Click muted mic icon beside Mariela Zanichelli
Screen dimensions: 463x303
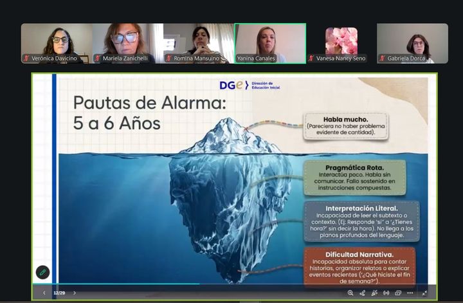pyautogui.click(x=98, y=58)
